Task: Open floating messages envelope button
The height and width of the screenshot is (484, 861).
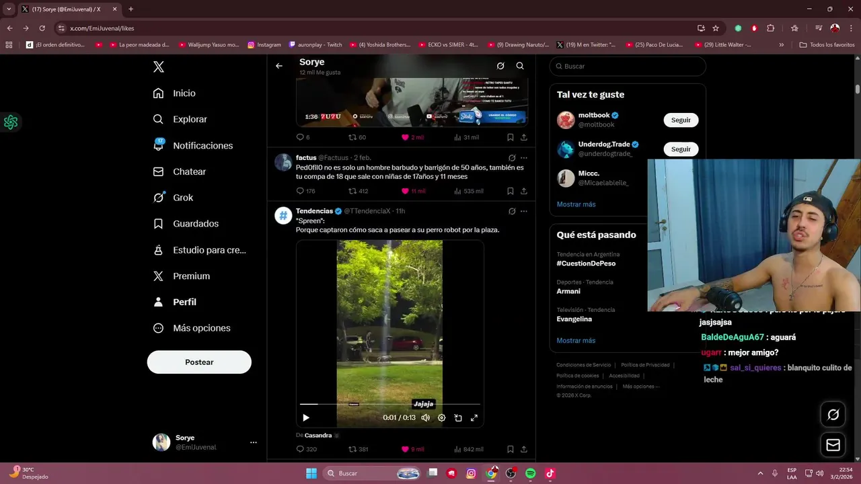Action: [x=833, y=445]
